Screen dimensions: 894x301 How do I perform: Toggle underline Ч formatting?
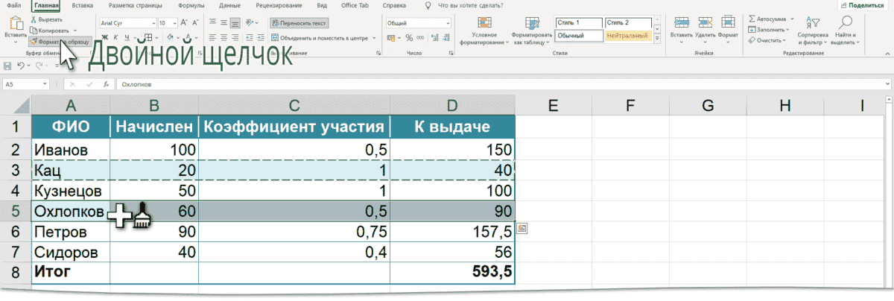pyautogui.click(x=128, y=37)
